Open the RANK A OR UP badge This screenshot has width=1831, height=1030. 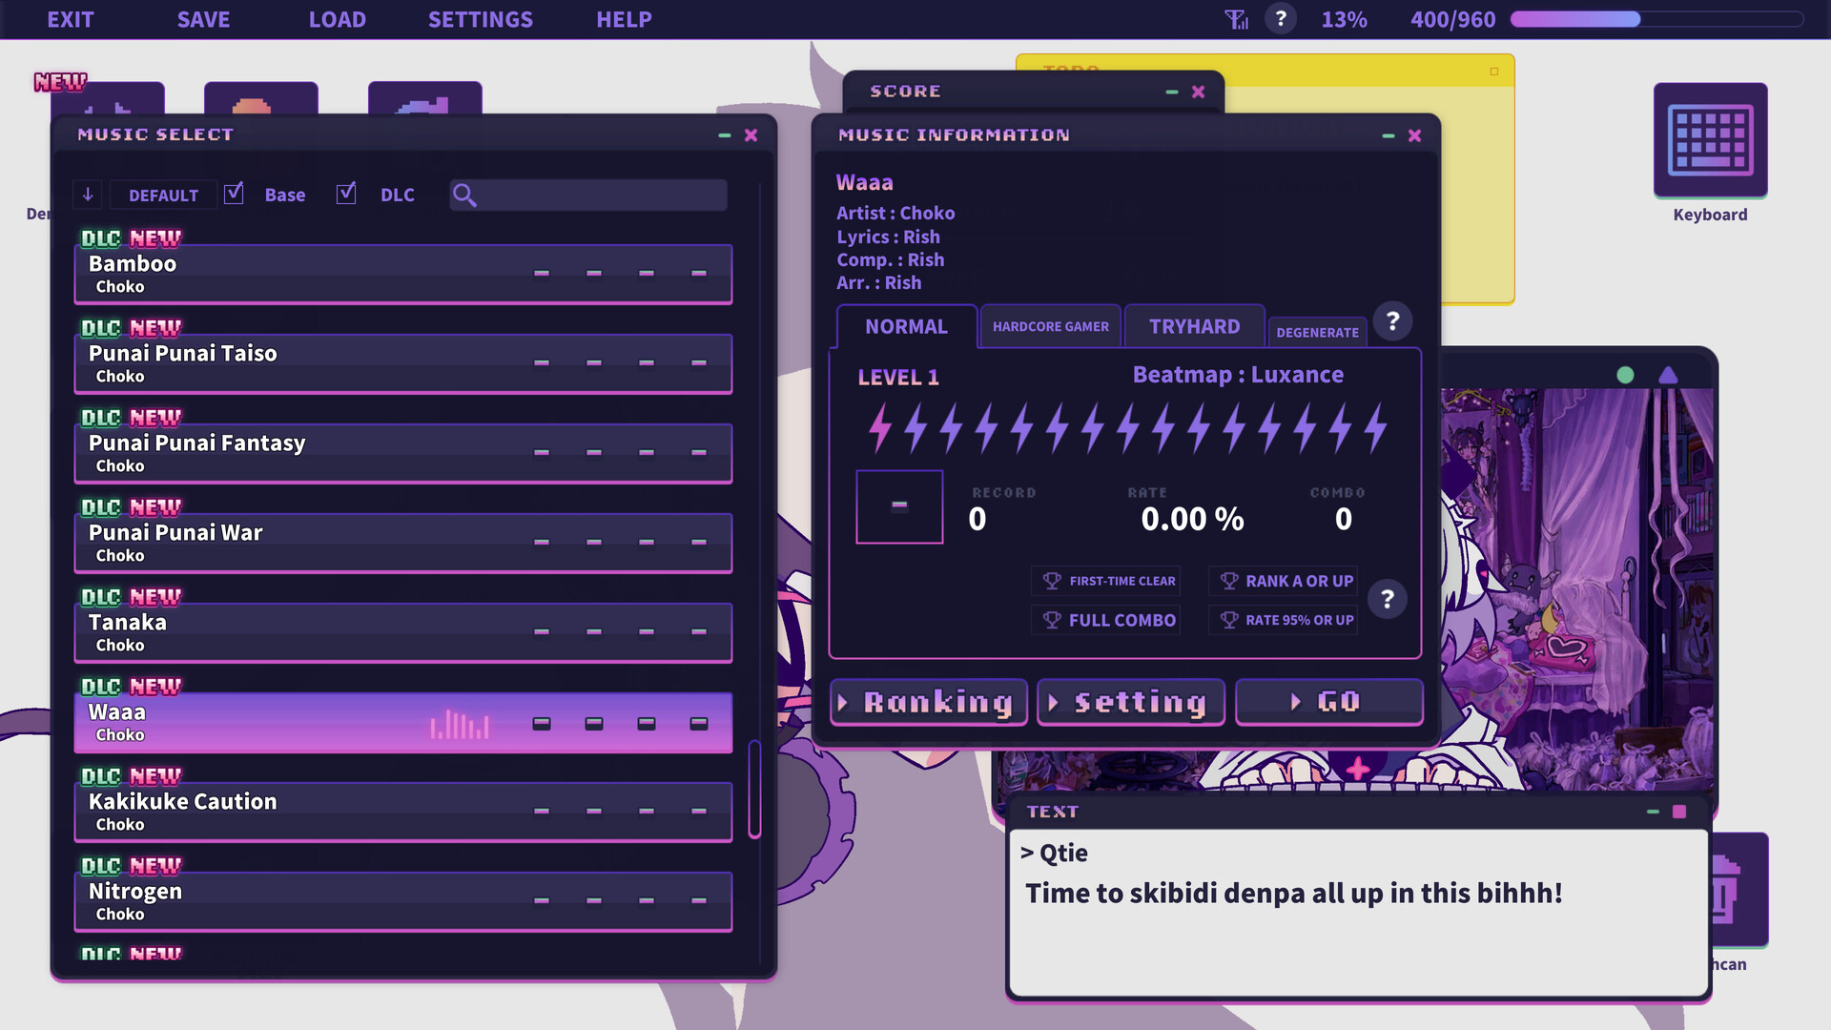tap(1282, 581)
